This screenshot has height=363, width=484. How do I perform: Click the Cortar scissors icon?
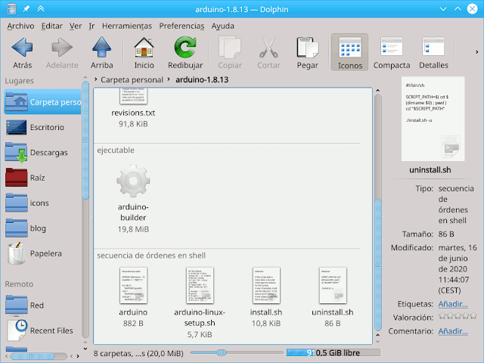click(268, 53)
